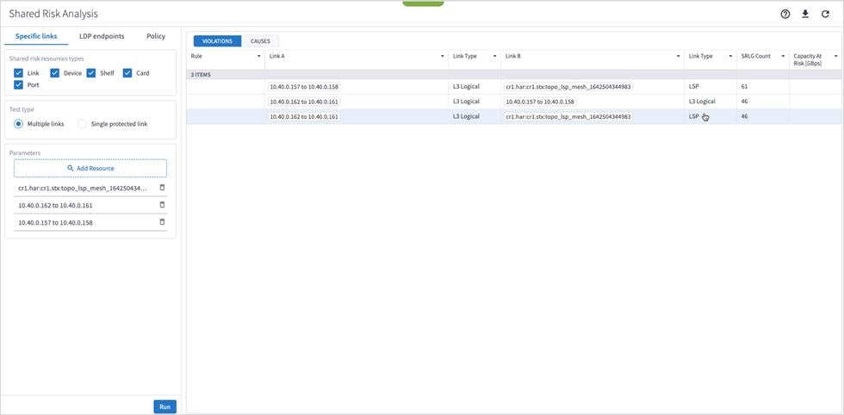The width and height of the screenshot is (844, 415).
Task: Click Link B 10.40.0.157 to 10.40.0.158 cell
Action: coord(540,102)
